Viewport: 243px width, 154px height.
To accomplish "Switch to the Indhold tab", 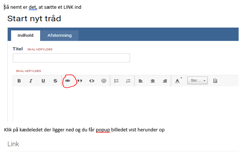I will coord(26,35).
